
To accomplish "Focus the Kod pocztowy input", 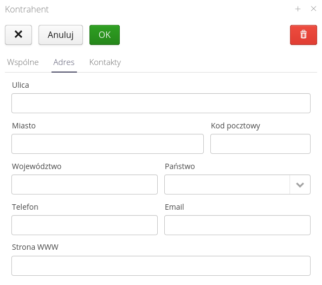I will (x=260, y=144).
